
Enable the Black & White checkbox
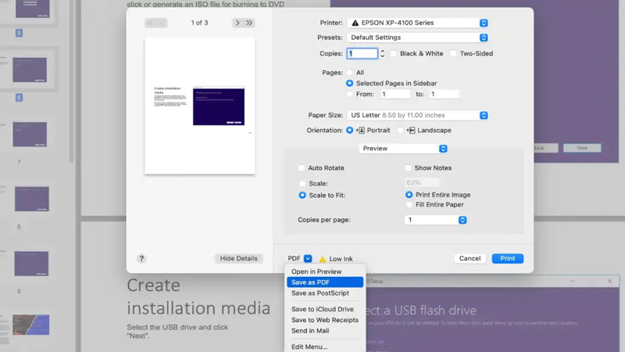(394, 54)
